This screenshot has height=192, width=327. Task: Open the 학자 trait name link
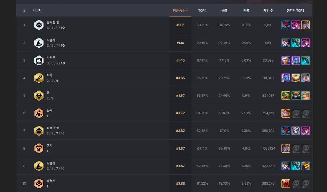pos(49,75)
